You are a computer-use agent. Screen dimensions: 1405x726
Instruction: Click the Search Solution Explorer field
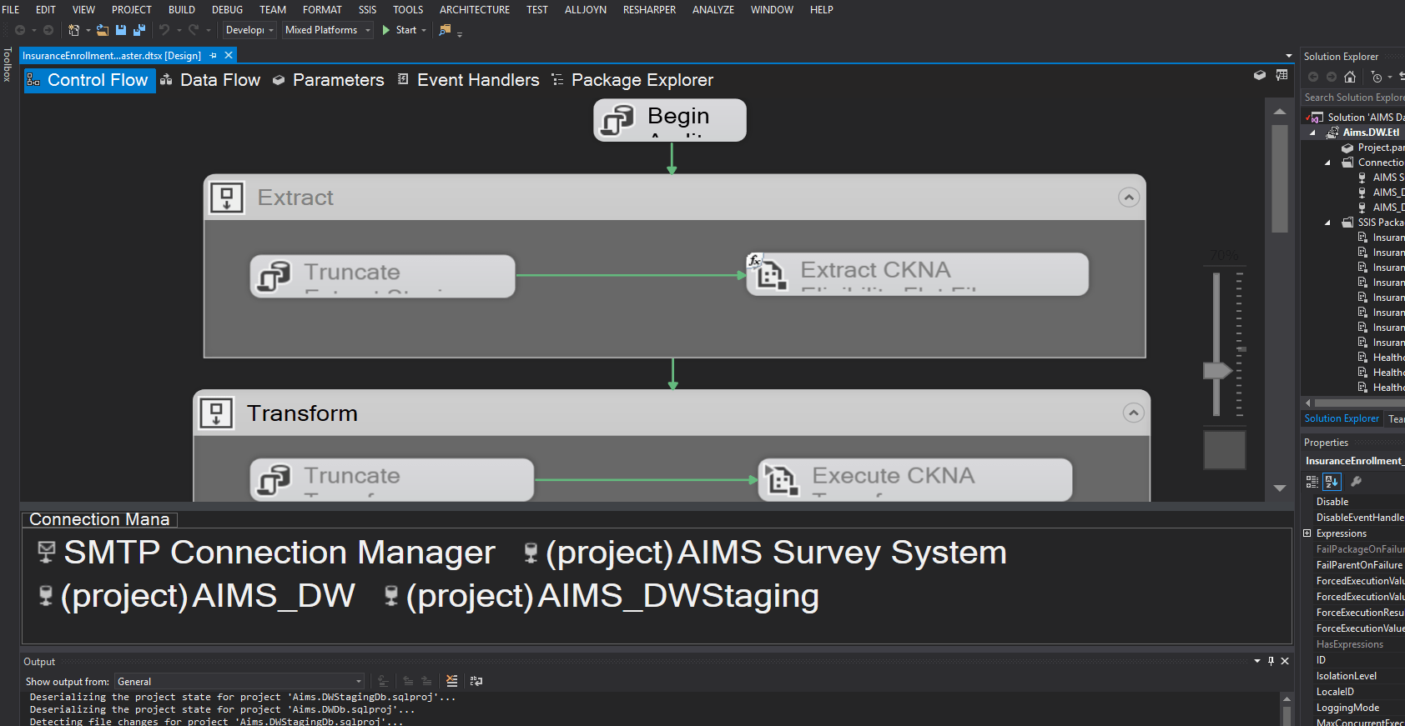coord(1353,98)
